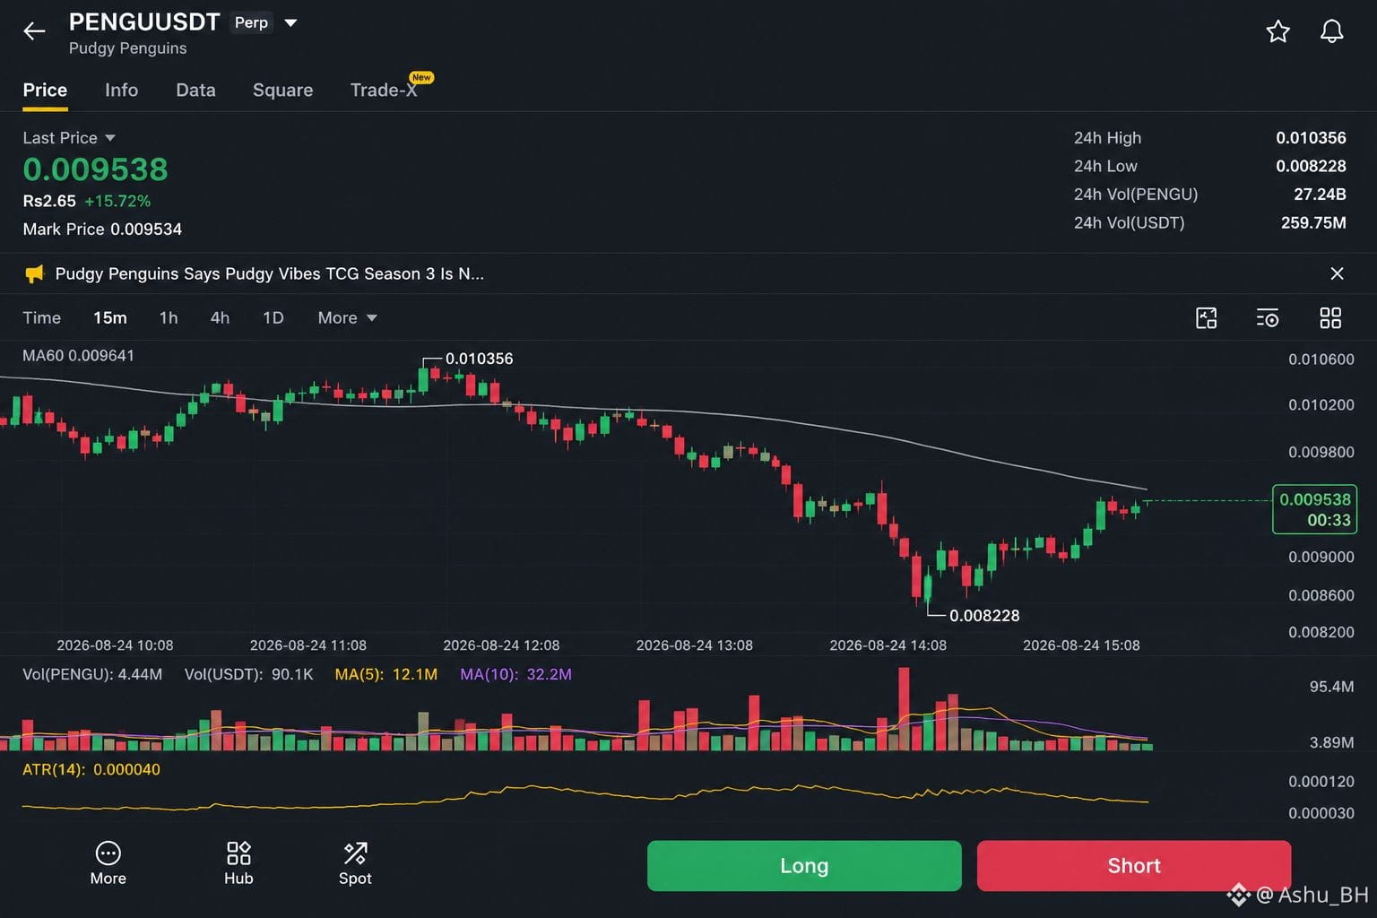Image resolution: width=1377 pixels, height=918 pixels.
Task: Expand the More timeframes dropdown
Action: [347, 317]
